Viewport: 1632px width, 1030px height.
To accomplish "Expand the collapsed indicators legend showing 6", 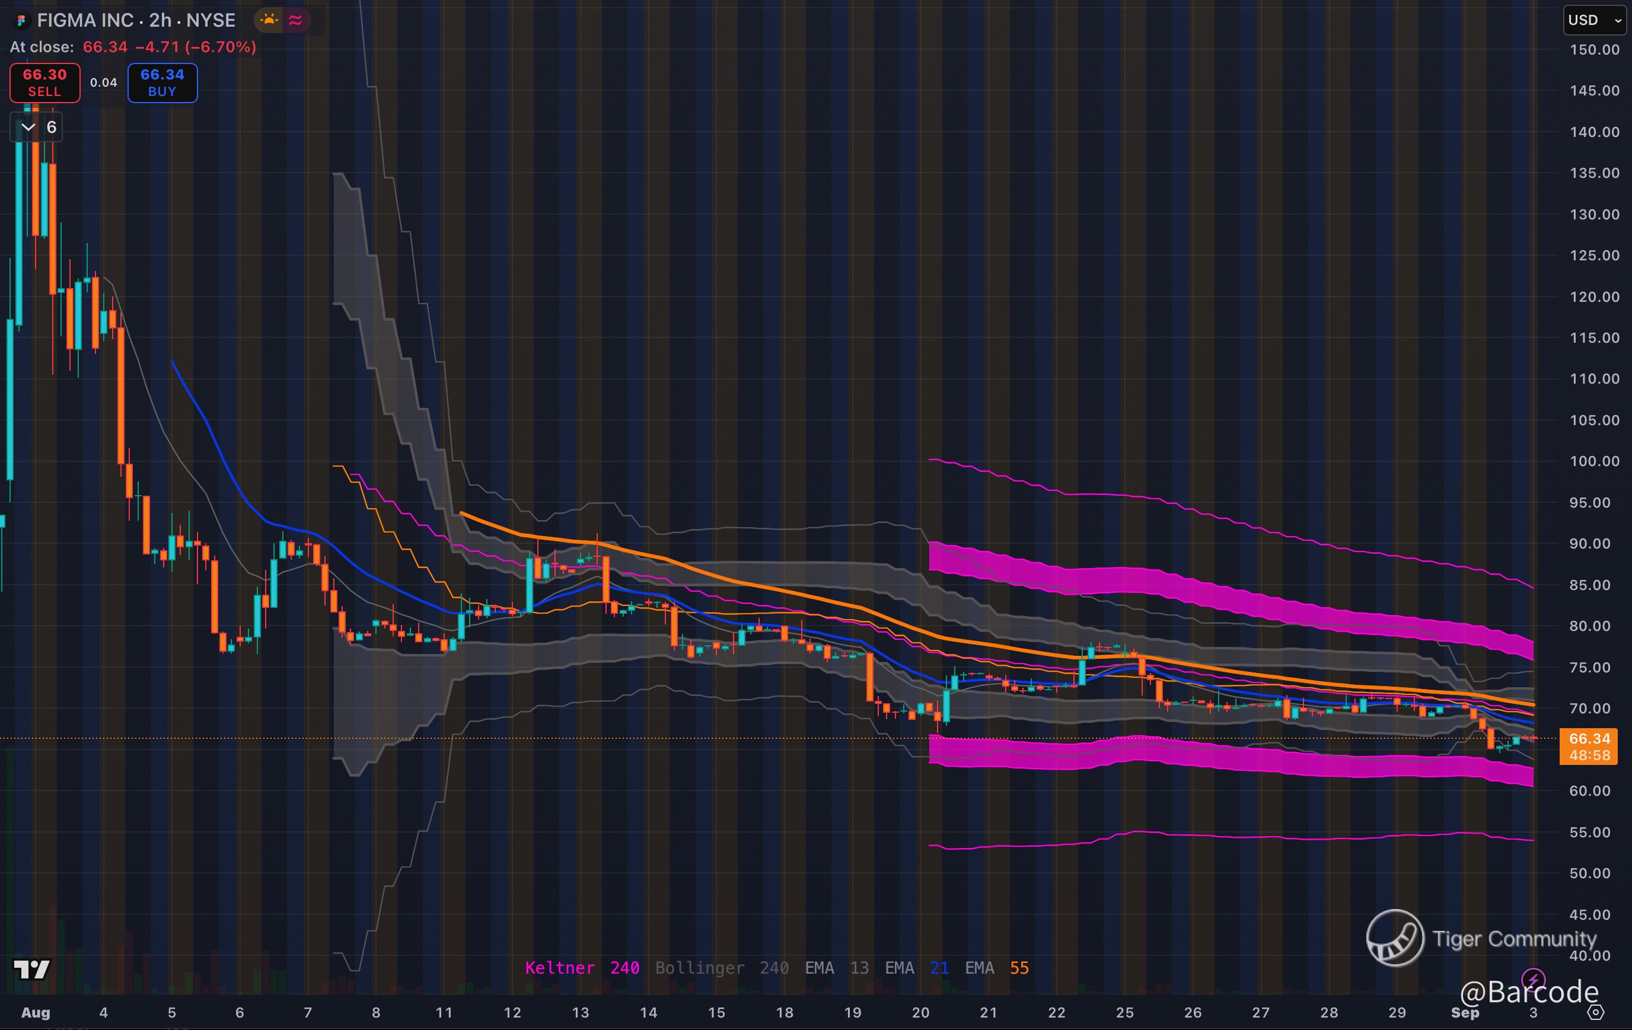I will click(x=37, y=127).
